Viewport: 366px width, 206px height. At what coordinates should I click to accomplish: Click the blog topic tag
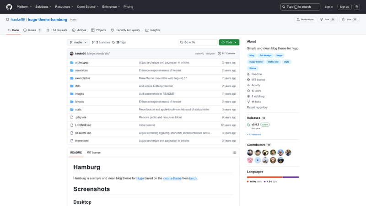coord(252,55)
